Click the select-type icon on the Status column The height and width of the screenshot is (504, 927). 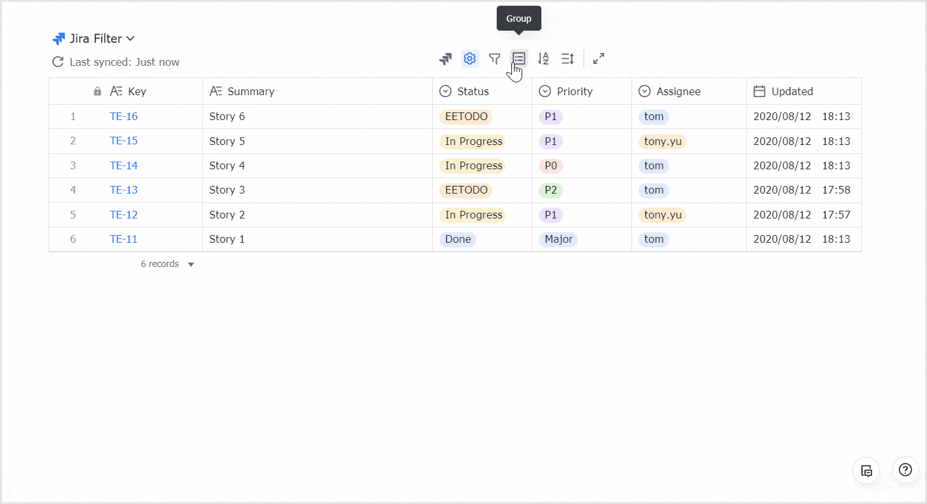[x=444, y=91]
